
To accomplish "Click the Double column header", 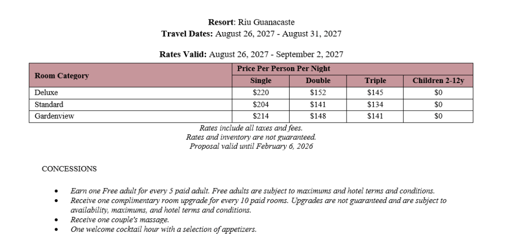I will click(x=318, y=81).
